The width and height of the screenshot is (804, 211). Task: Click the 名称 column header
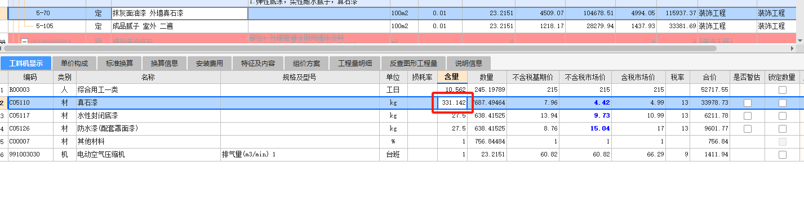tap(148, 77)
